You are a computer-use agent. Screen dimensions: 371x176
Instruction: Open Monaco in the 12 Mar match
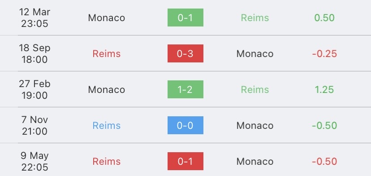[x=107, y=18]
